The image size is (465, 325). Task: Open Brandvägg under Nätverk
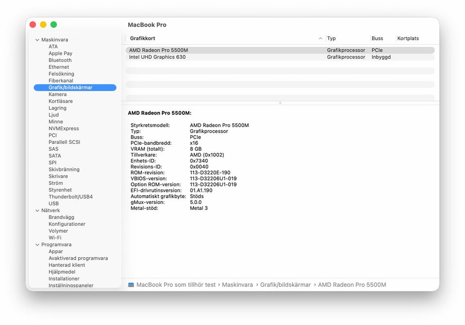click(61, 217)
